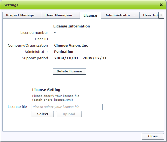Viewport: 167px width, 142px height.
Task: Click the Close button at bottom
Action: pyautogui.click(x=153, y=136)
